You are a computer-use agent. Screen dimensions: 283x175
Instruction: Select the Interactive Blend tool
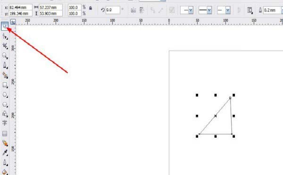(5, 143)
